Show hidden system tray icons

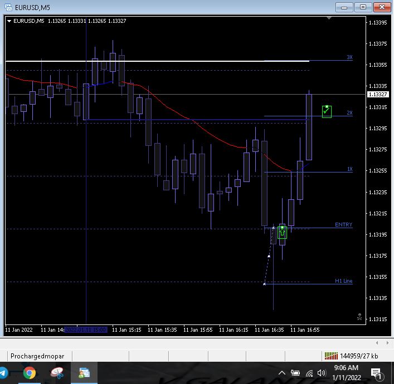coord(282,373)
